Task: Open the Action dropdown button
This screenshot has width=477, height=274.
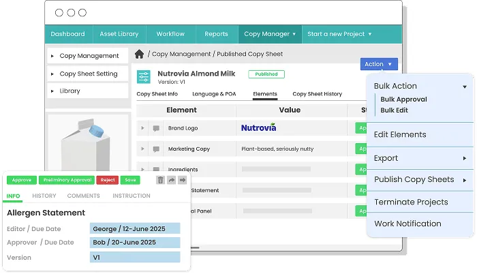Action: (379, 64)
